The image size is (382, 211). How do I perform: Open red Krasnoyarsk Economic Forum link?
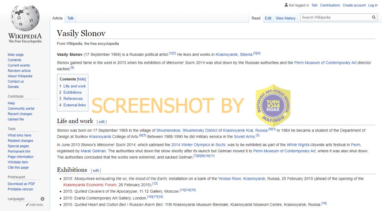(x=90, y=185)
